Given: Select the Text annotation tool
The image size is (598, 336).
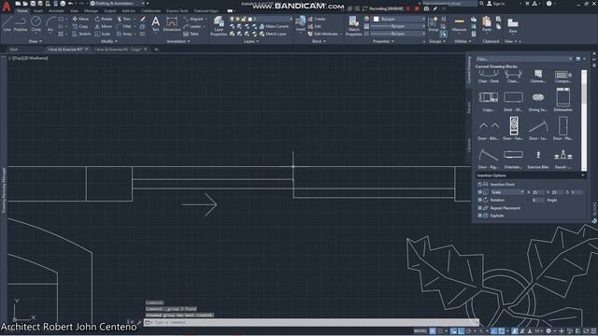Looking at the screenshot, I should [155, 24].
